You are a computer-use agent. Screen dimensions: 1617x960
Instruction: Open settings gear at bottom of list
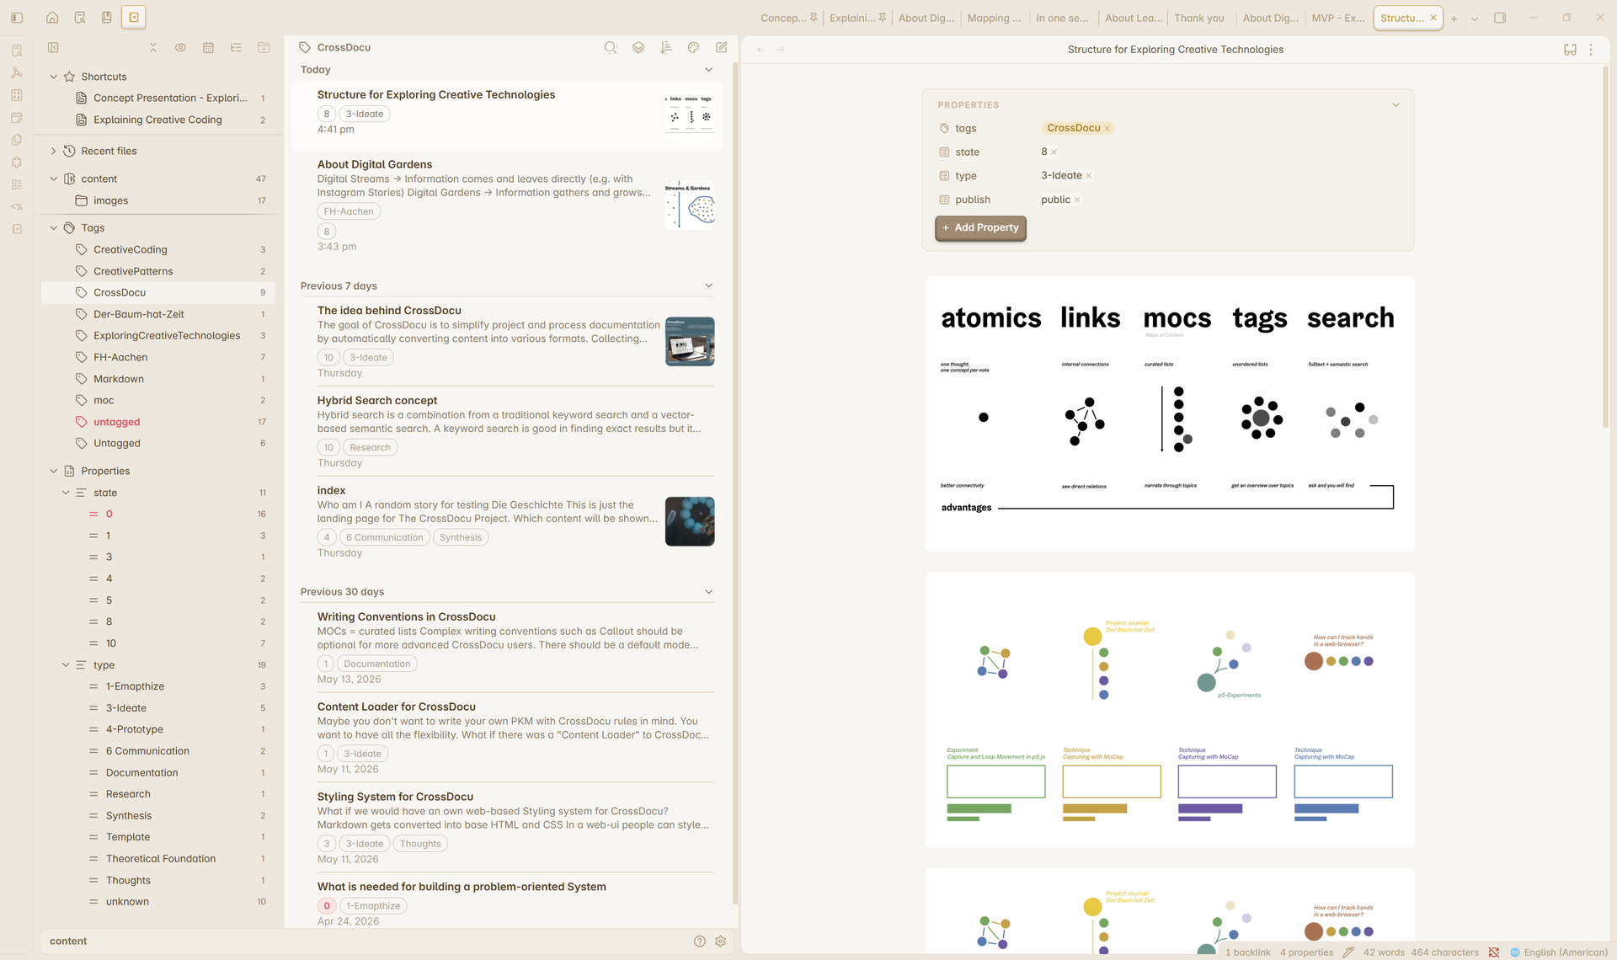tap(721, 941)
